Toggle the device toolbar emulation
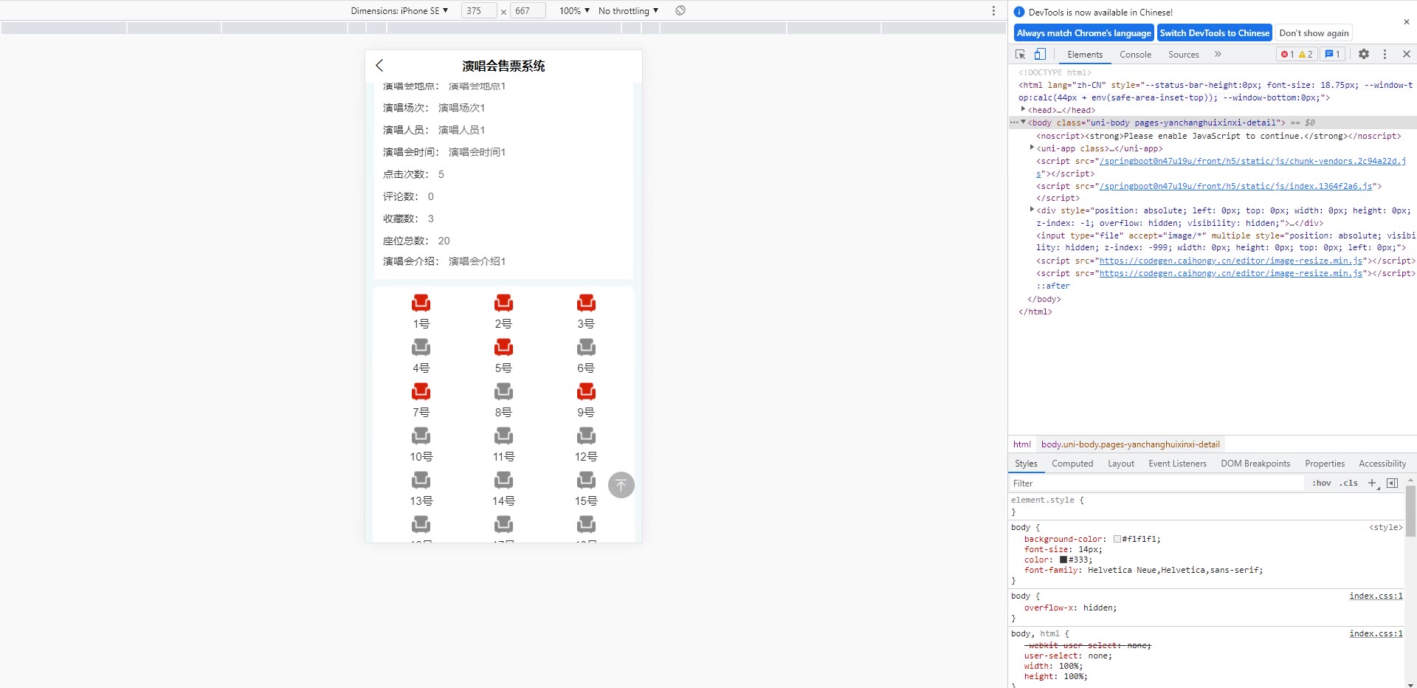The height and width of the screenshot is (688, 1417). coord(1040,55)
